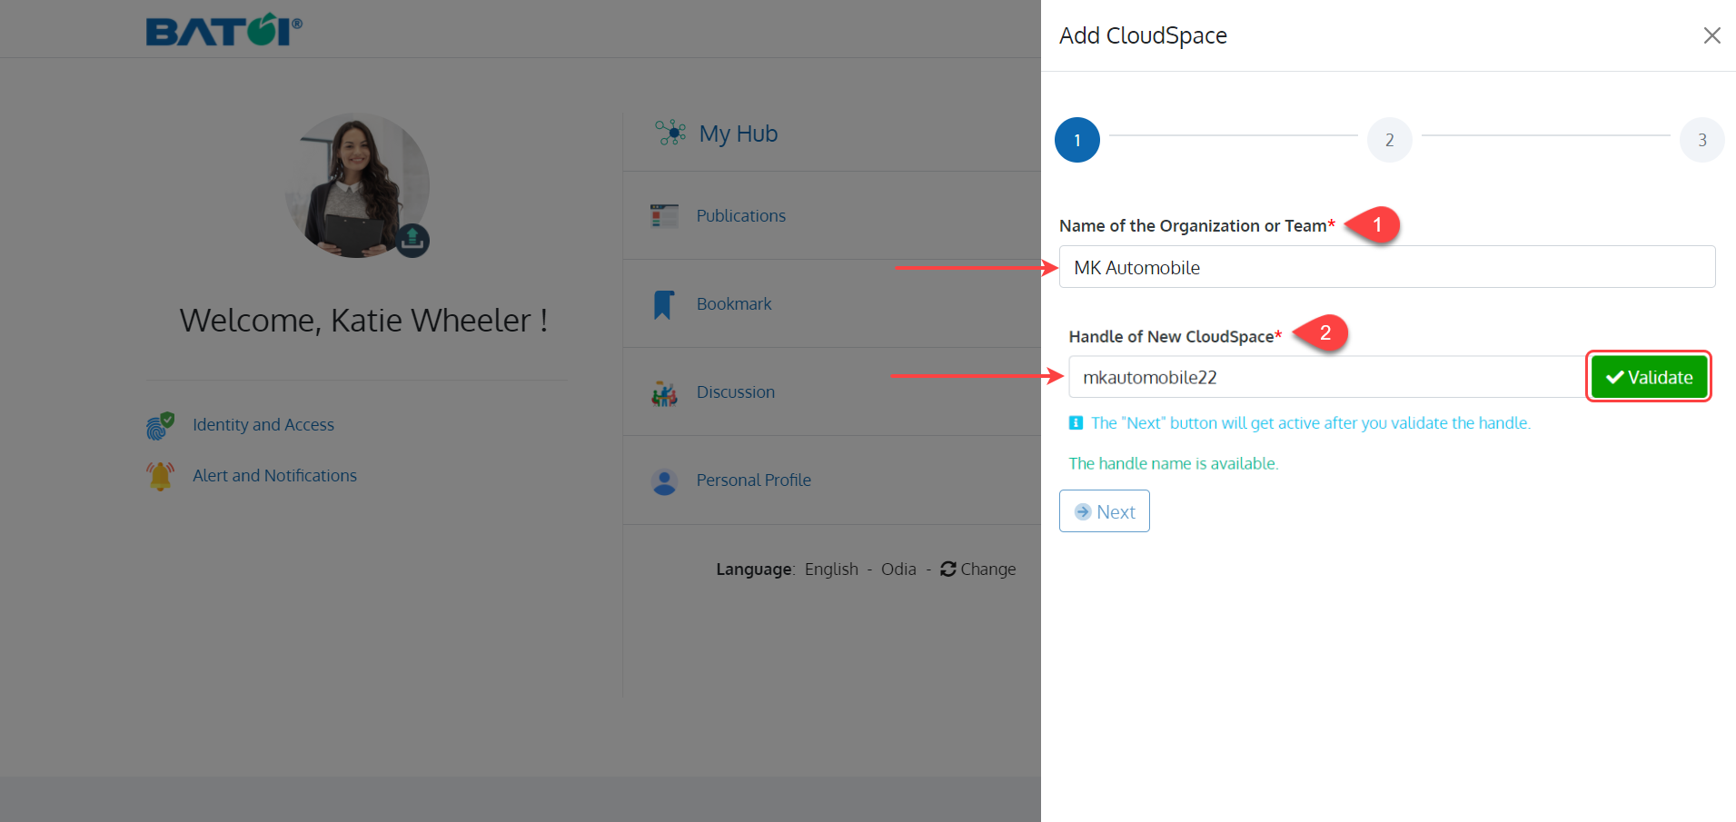Image resolution: width=1736 pixels, height=822 pixels.
Task: Click the info icon beside handle hint
Action: point(1076,423)
